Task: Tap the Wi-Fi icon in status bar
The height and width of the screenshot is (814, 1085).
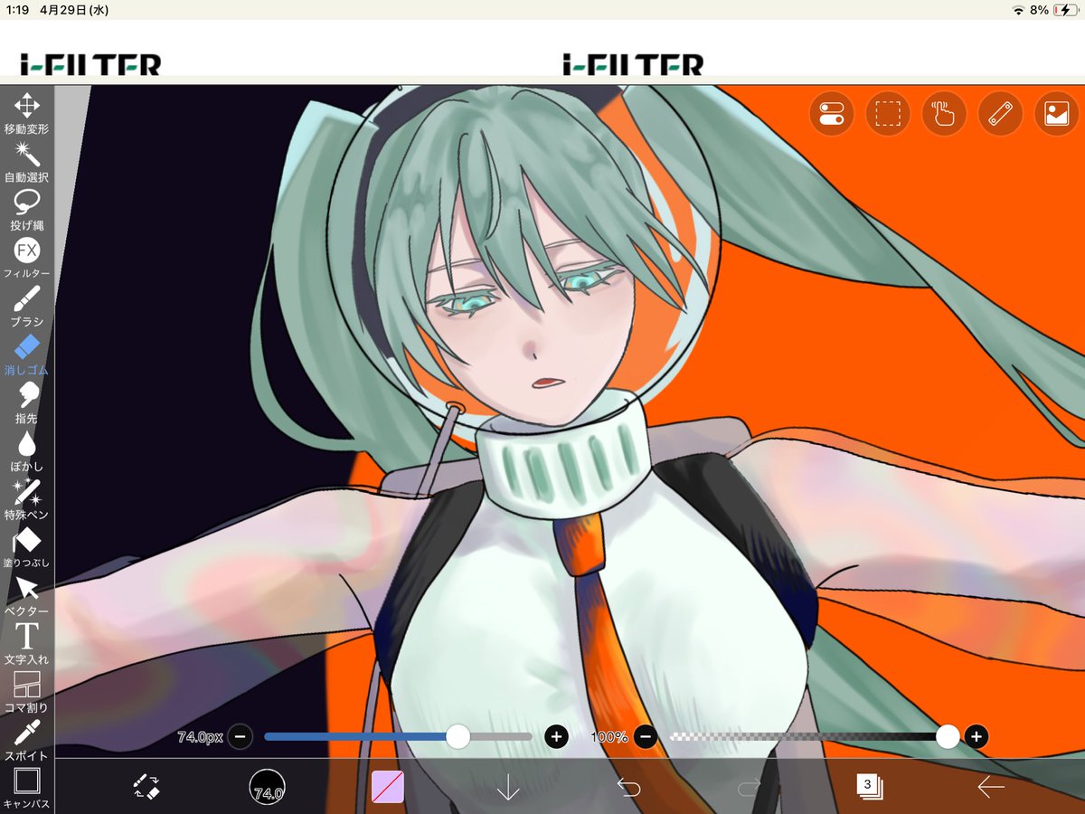Action: point(1019,10)
